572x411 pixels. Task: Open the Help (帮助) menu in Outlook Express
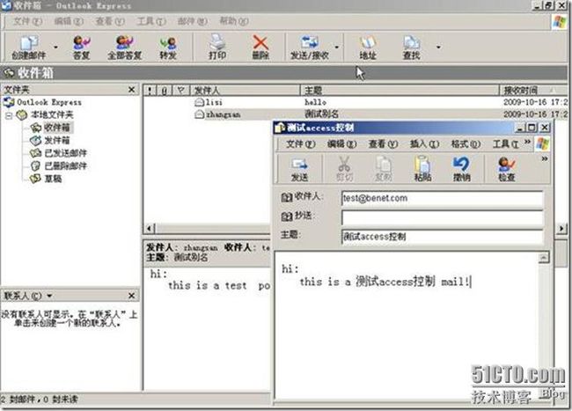(234, 21)
